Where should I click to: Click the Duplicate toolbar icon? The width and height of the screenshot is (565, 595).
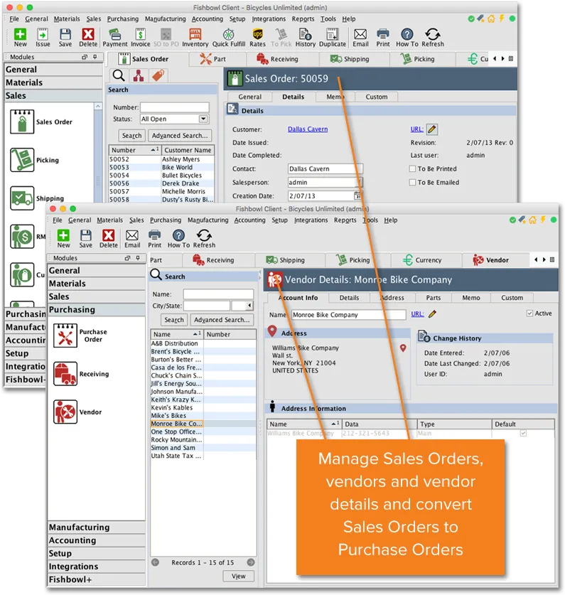click(333, 38)
